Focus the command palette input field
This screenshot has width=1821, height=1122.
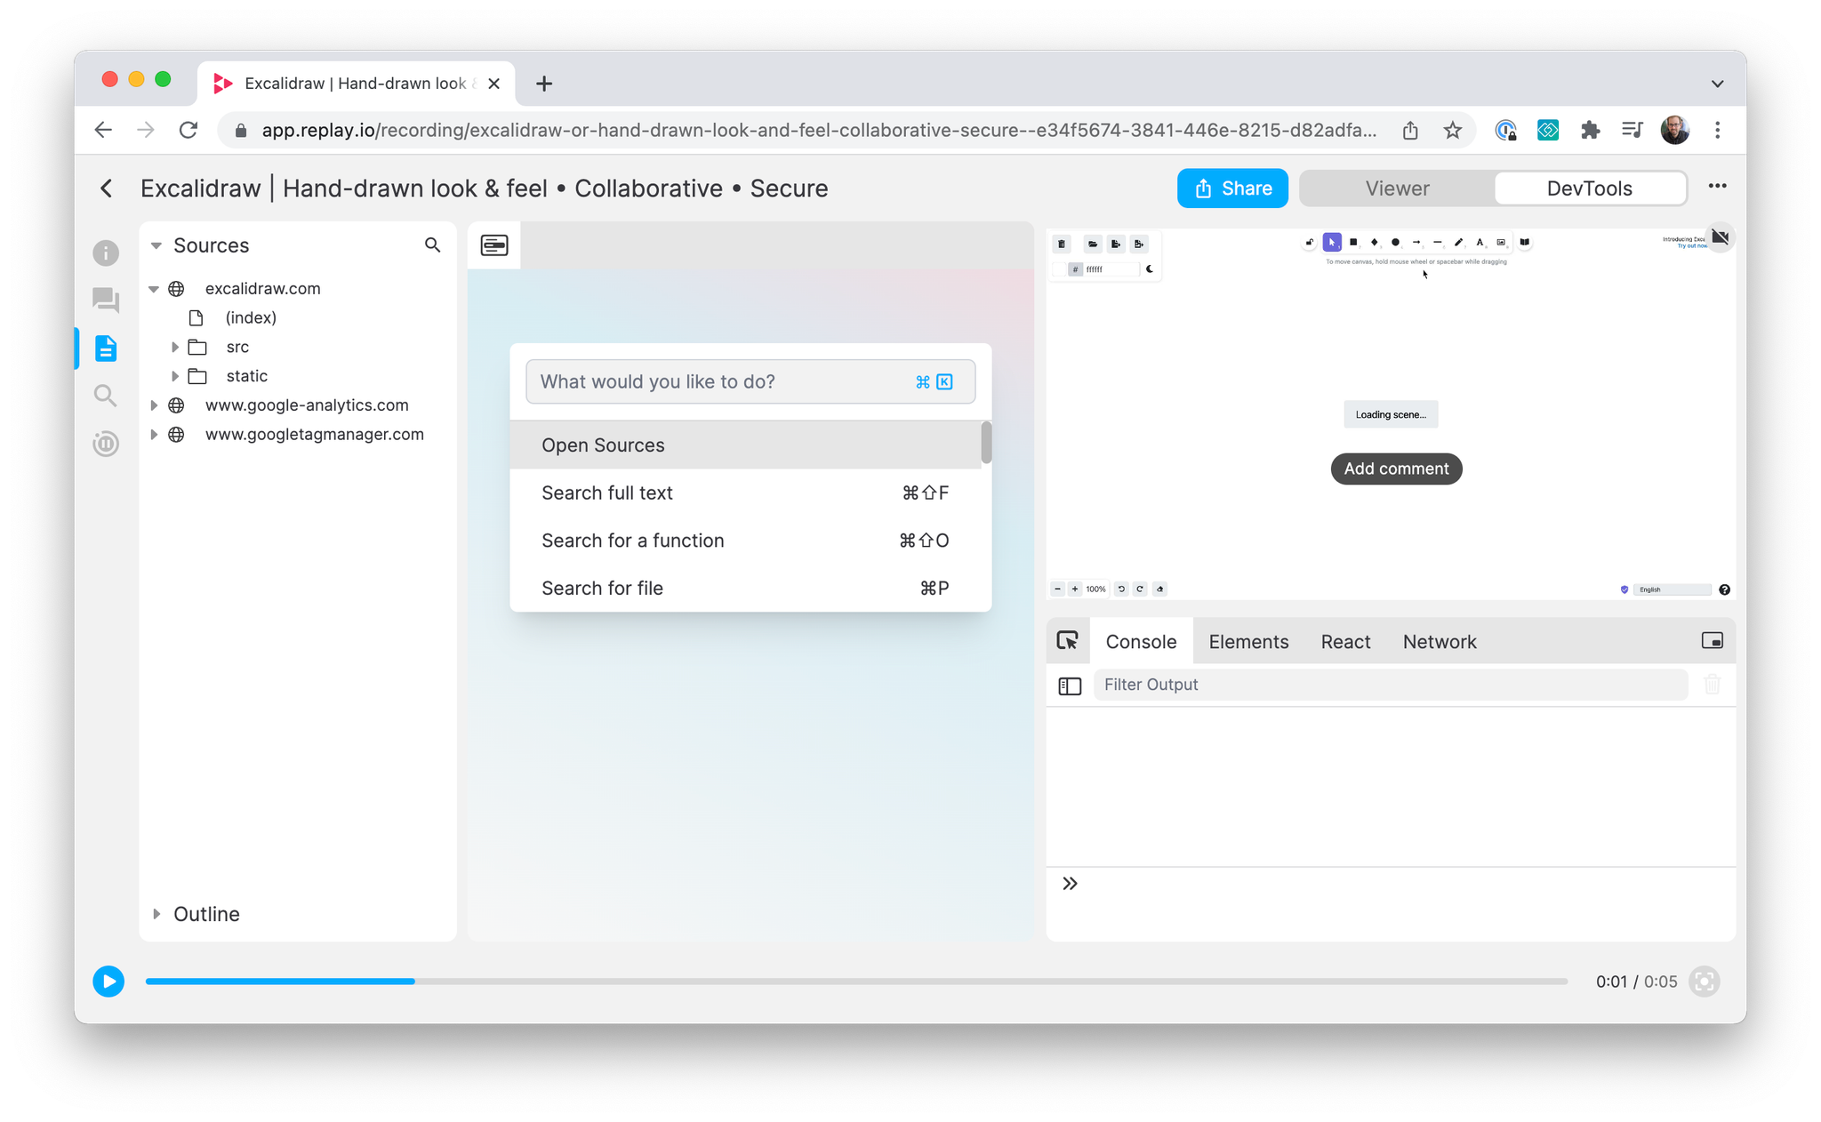(x=750, y=381)
